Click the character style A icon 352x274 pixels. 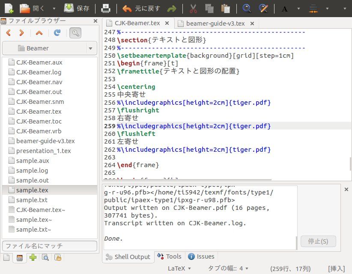click(x=285, y=9)
